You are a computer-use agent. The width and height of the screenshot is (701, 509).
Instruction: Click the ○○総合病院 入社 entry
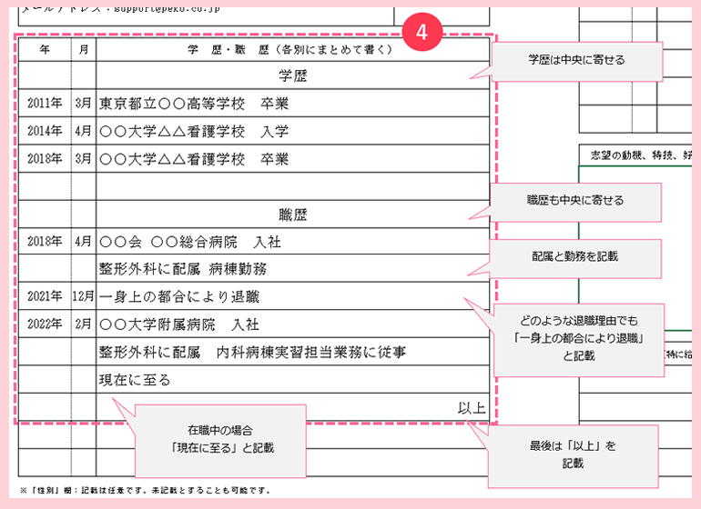point(189,242)
